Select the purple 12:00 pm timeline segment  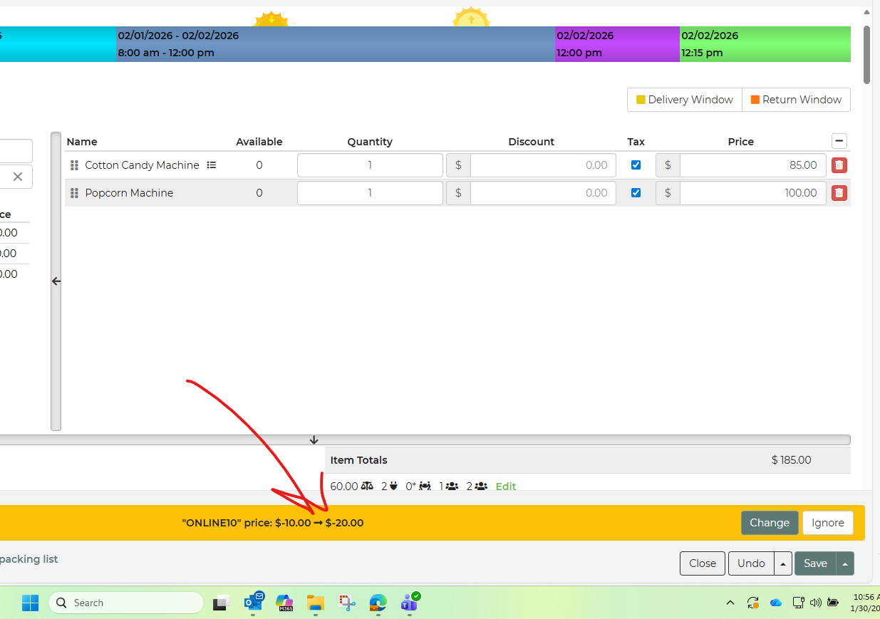pos(616,44)
